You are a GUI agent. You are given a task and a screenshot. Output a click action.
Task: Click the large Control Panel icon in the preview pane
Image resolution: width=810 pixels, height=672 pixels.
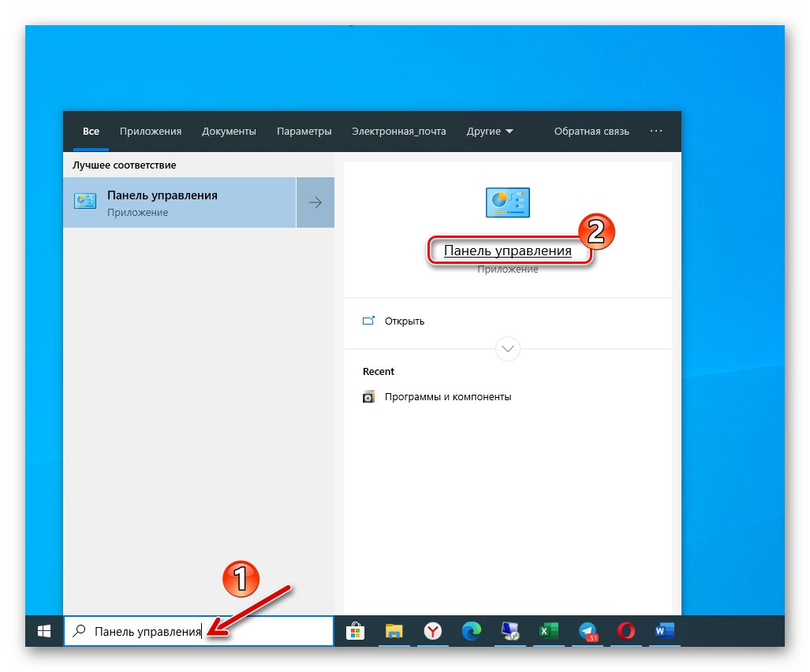coord(508,202)
